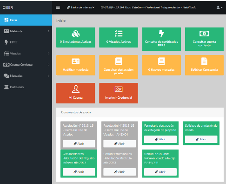The height and width of the screenshot is (184, 226).
Task: Click the ID card icon on Habilitar matrícula tile
Action: pos(76,61)
